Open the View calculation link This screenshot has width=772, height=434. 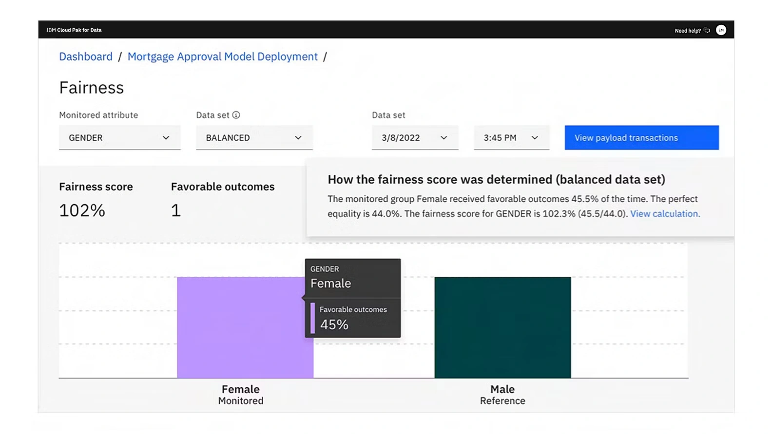664,214
